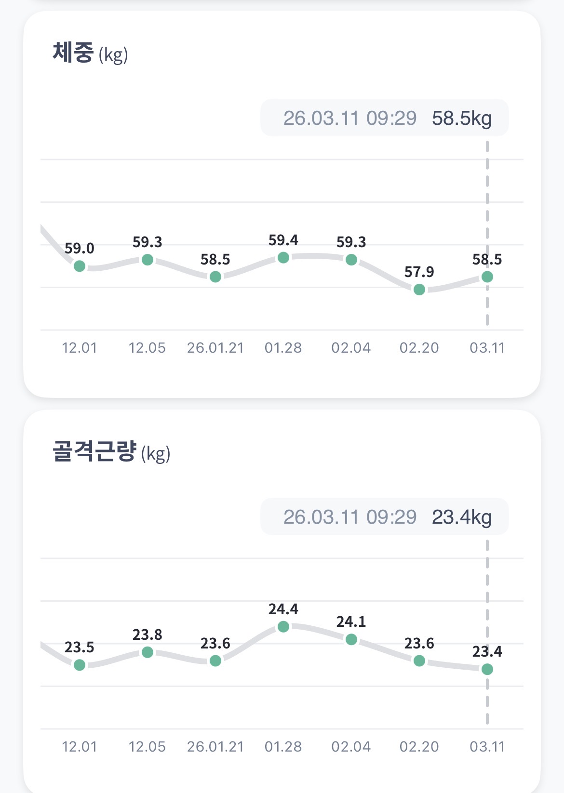Tap the 23.8 skeletal muscle data point
This screenshot has width=564, height=793.
(148, 652)
